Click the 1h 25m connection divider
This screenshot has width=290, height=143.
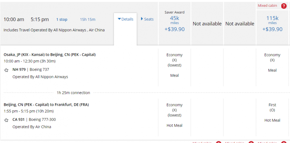tap(73, 93)
